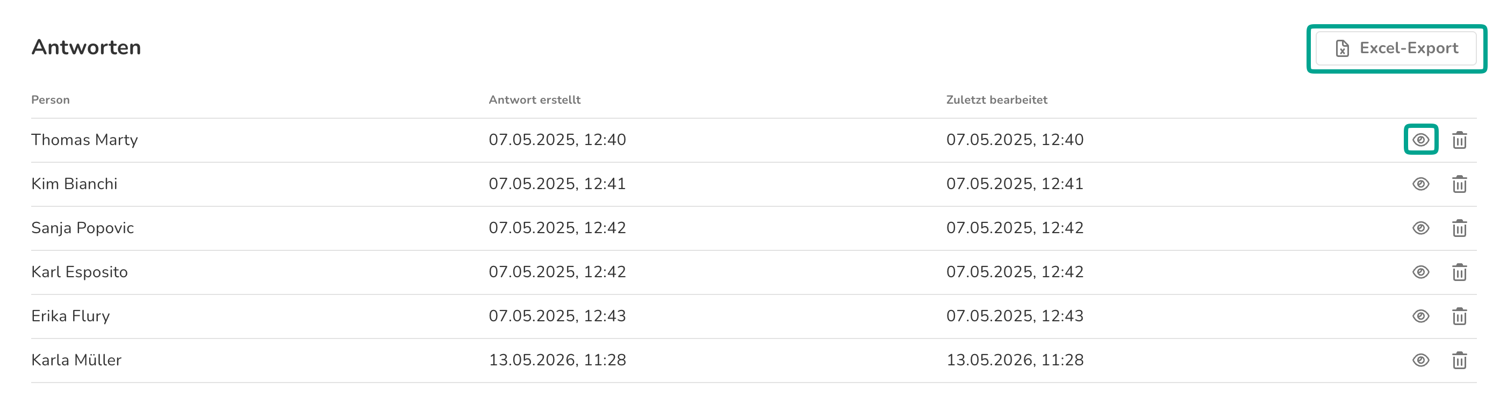Click the Excel-Export button

pyautogui.click(x=1396, y=48)
